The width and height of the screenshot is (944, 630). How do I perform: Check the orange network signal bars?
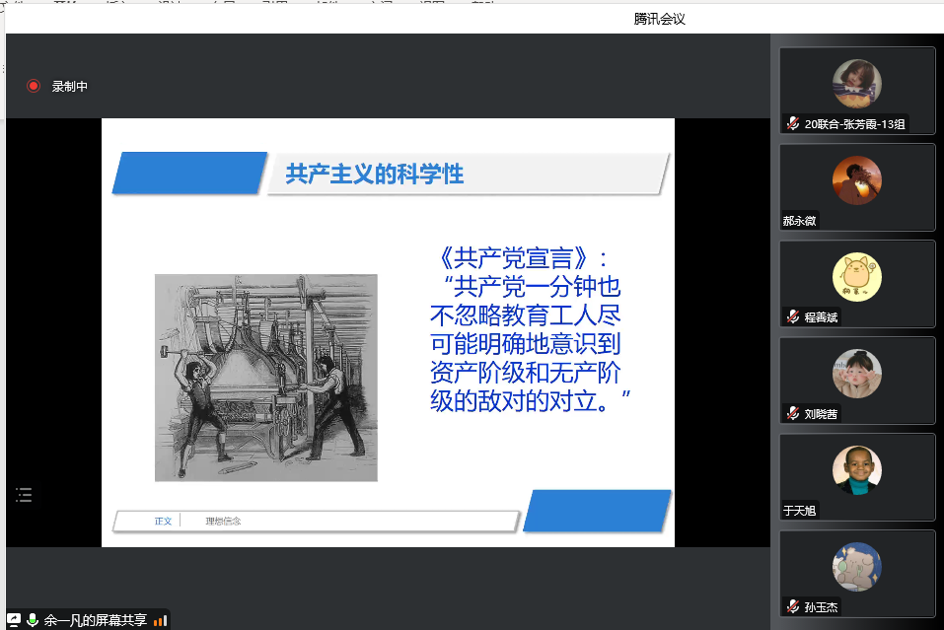[x=161, y=620]
